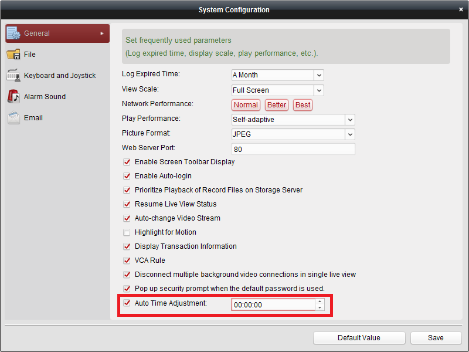Click the Web Server Port field
The image size is (469, 352).
tap(293, 149)
